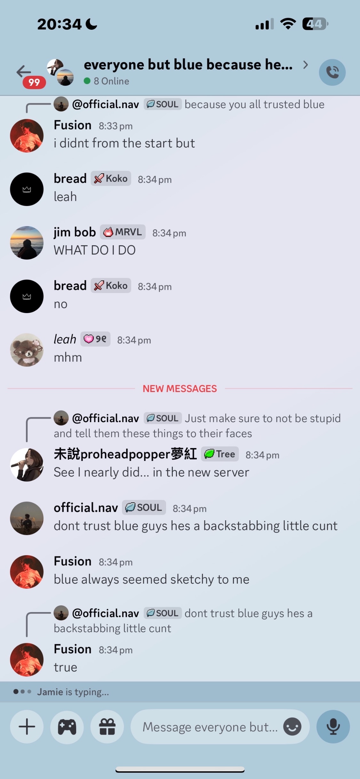360x779 pixels.
Task: Open group avatar icon in header
Action: pos(60,72)
